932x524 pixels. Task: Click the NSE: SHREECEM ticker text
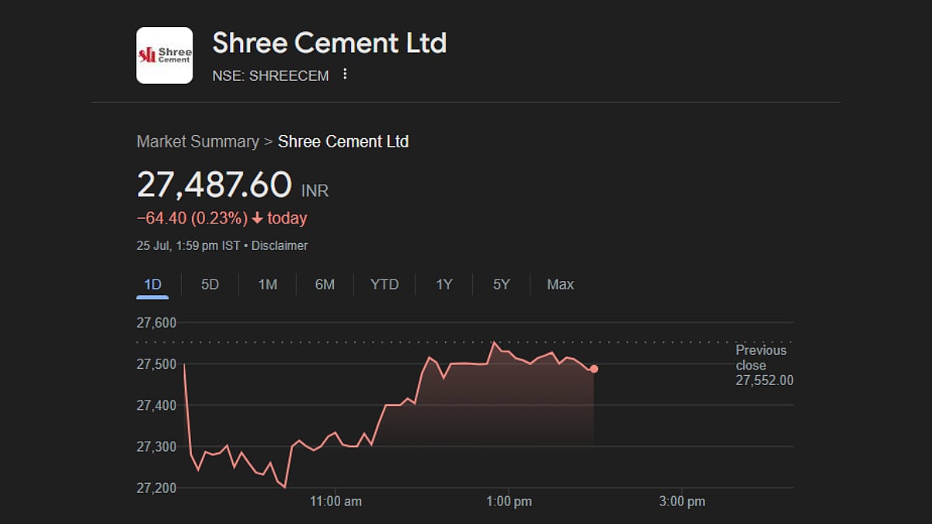pyautogui.click(x=270, y=75)
